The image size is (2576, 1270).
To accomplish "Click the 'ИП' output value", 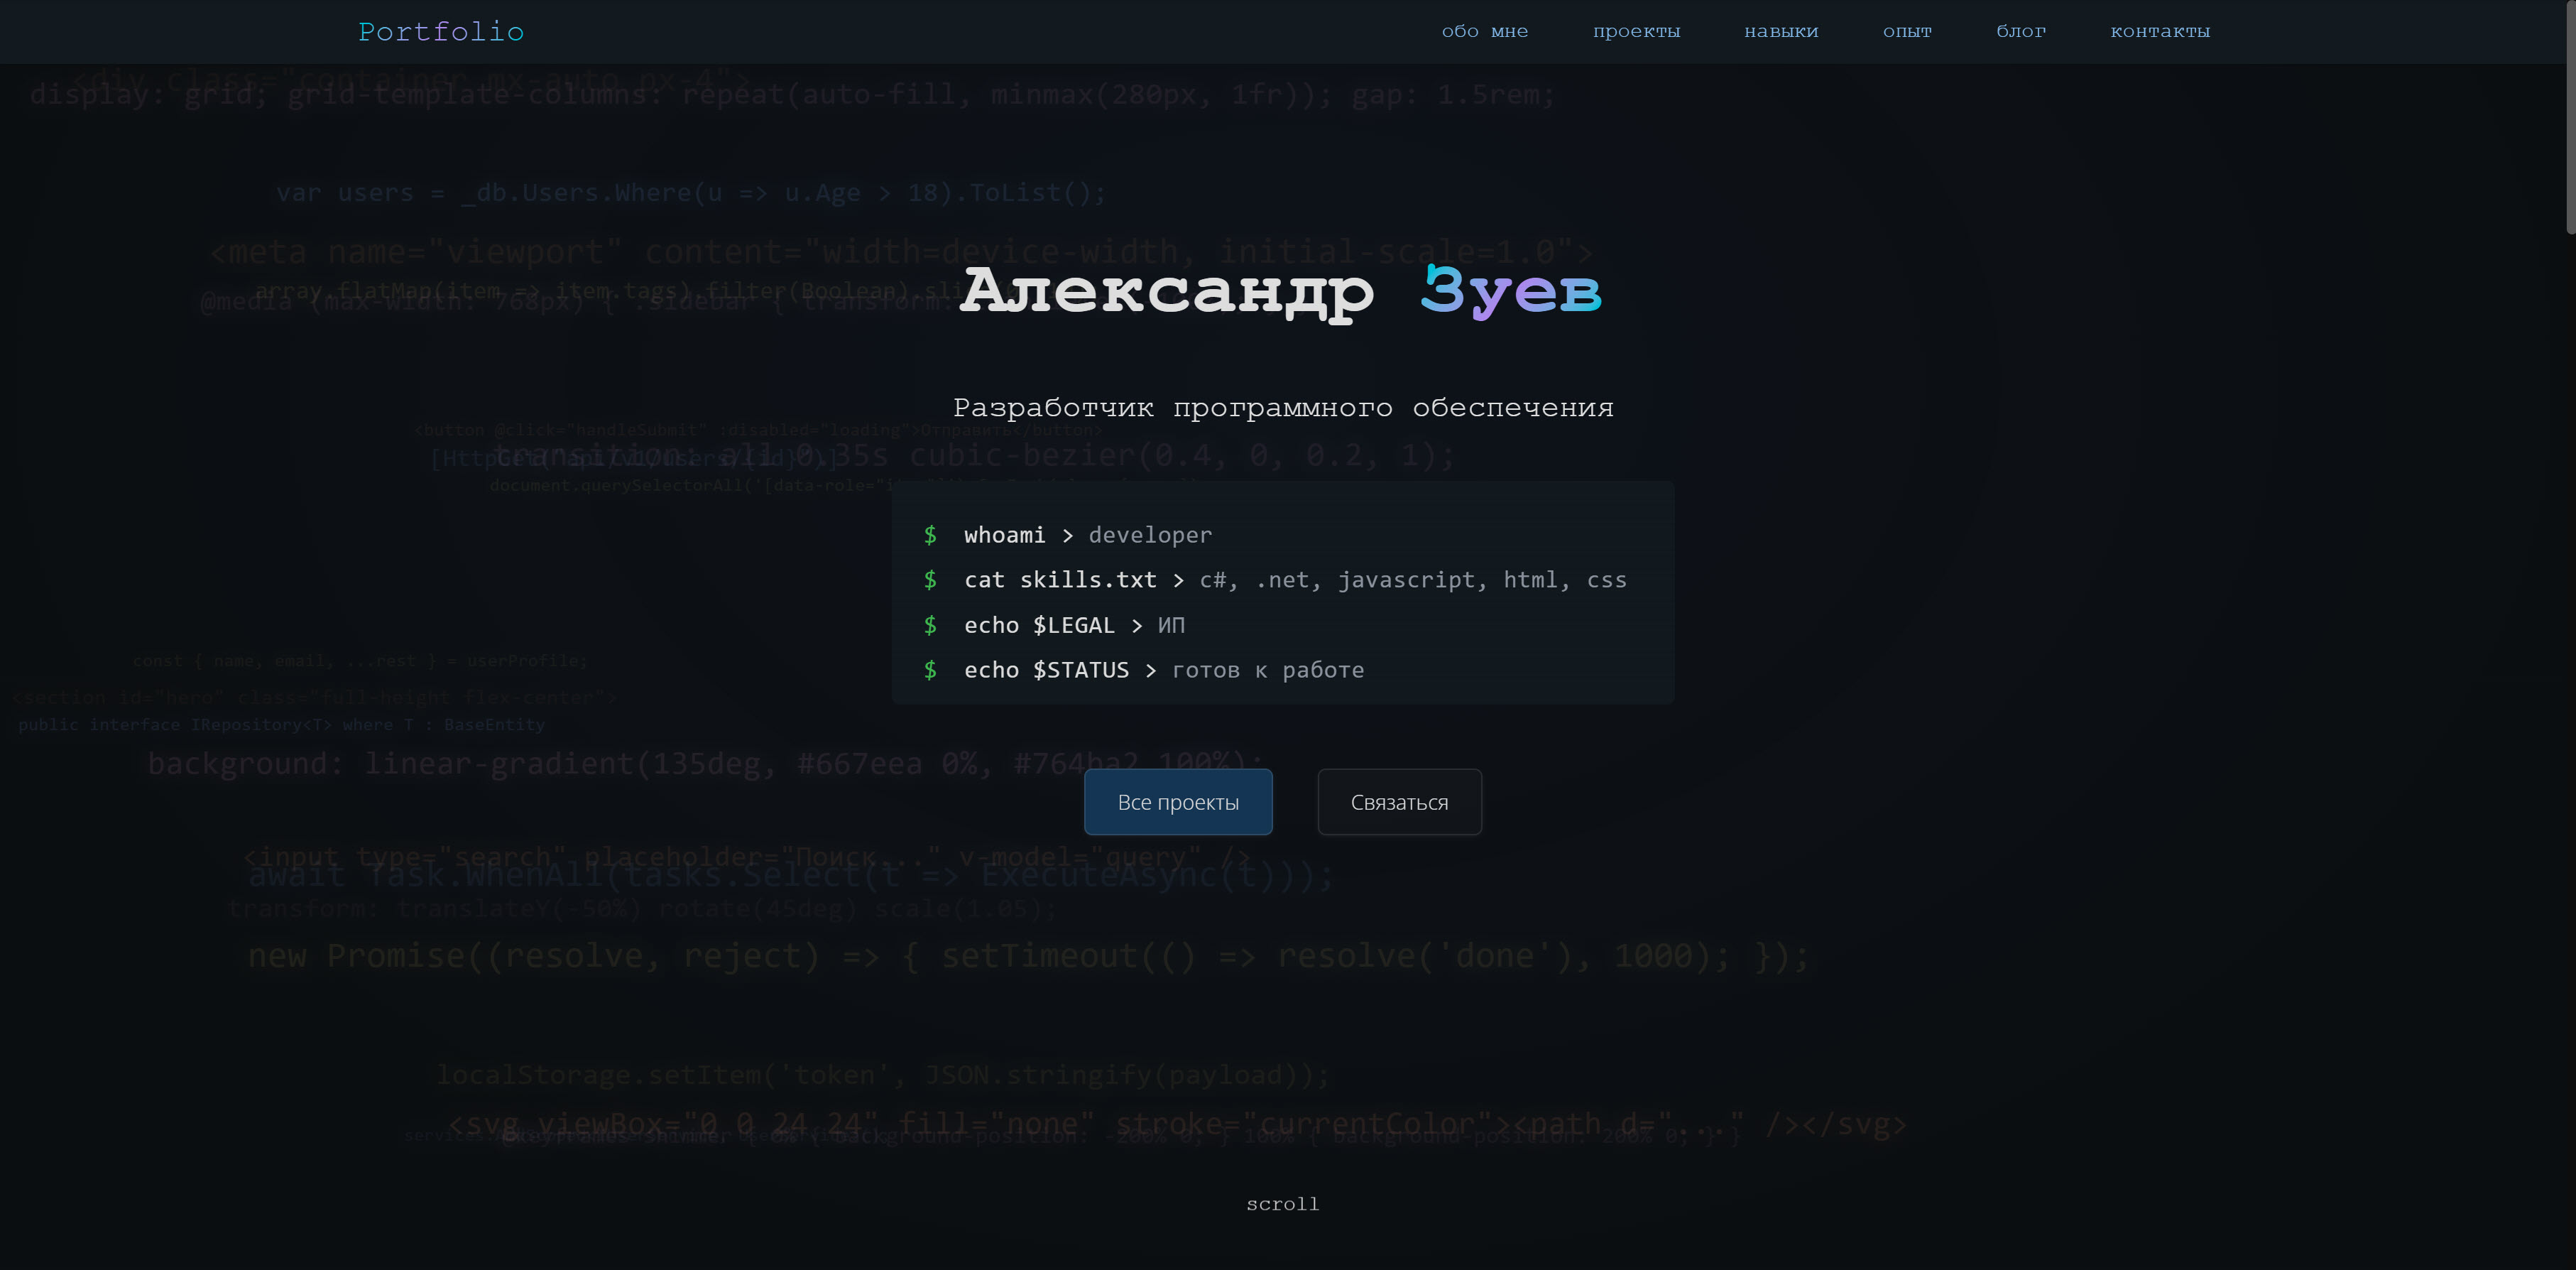I will tap(1171, 626).
